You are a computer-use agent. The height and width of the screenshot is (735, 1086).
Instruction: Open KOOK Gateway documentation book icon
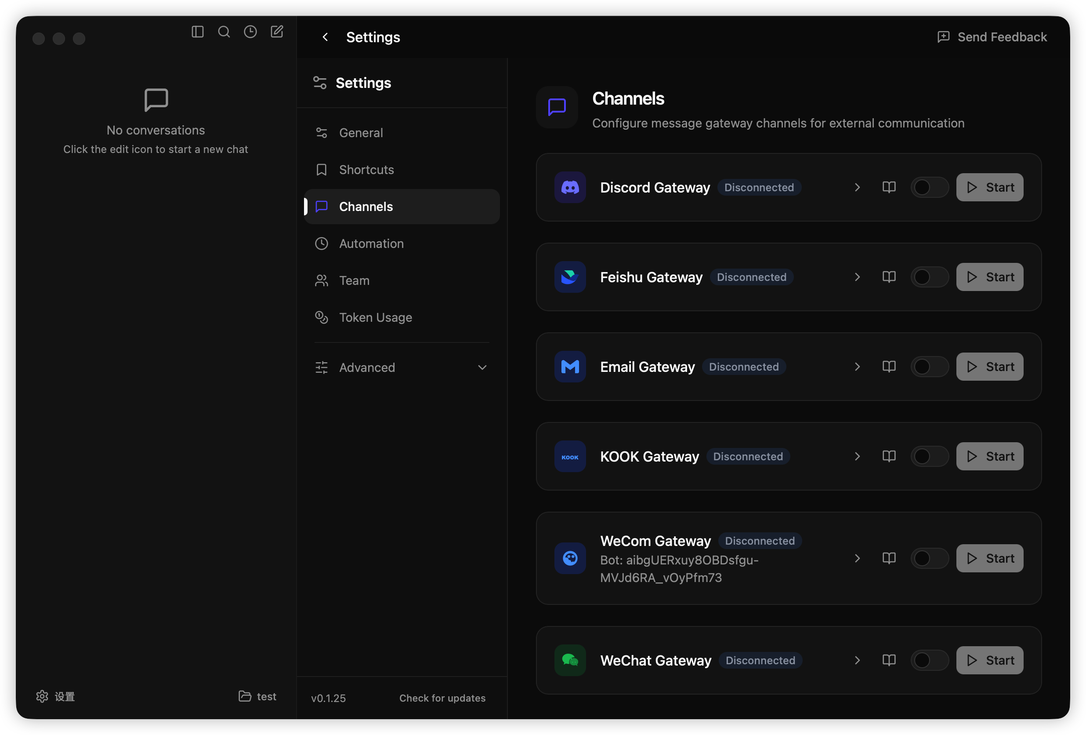tap(889, 456)
